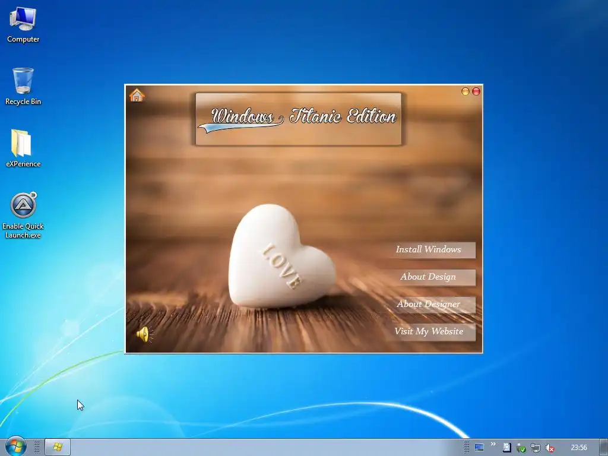The image size is (608, 456).
Task: Minimize the installer with the yellow button
Action: click(x=465, y=91)
